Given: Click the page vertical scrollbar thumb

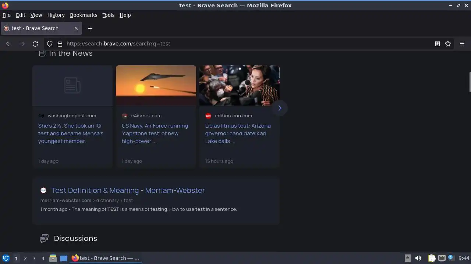Looking at the screenshot, I should 470,82.
